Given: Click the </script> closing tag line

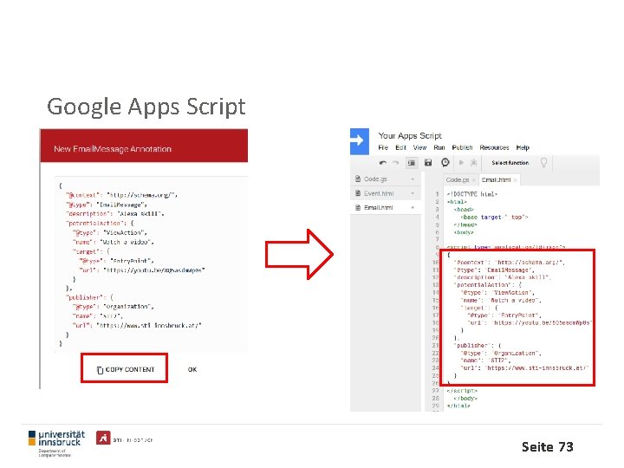Looking at the screenshot, I should tap(462, 391).
